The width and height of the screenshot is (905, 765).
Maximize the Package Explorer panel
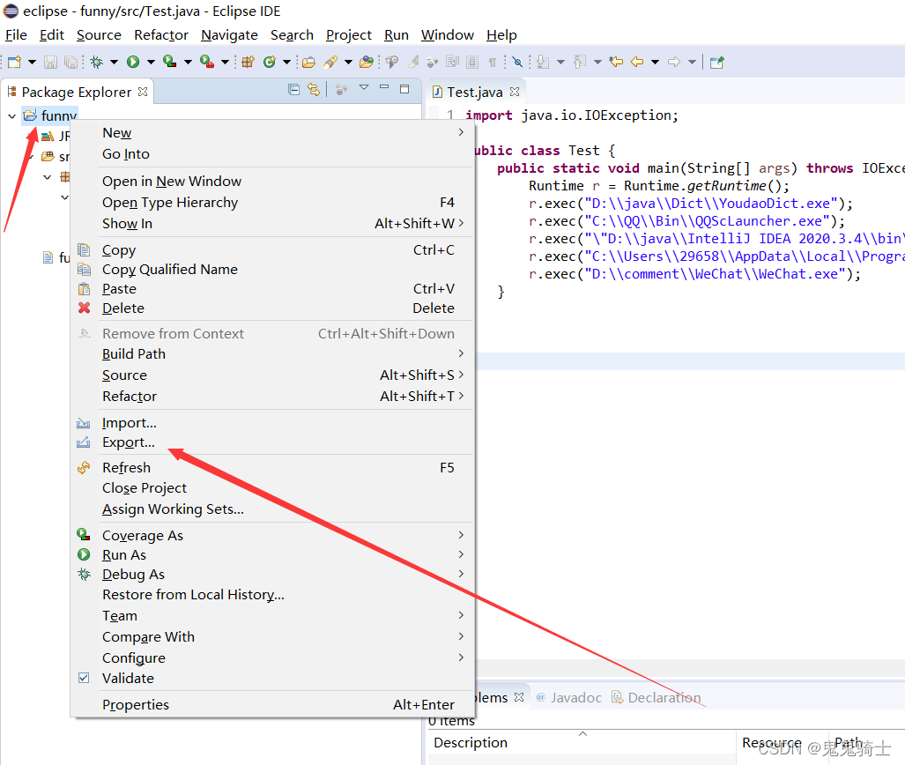pos(404,89)
